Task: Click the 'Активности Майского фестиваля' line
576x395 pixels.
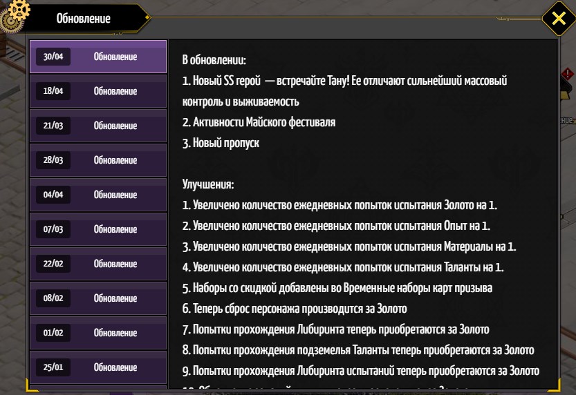Action: coord(259,122)
